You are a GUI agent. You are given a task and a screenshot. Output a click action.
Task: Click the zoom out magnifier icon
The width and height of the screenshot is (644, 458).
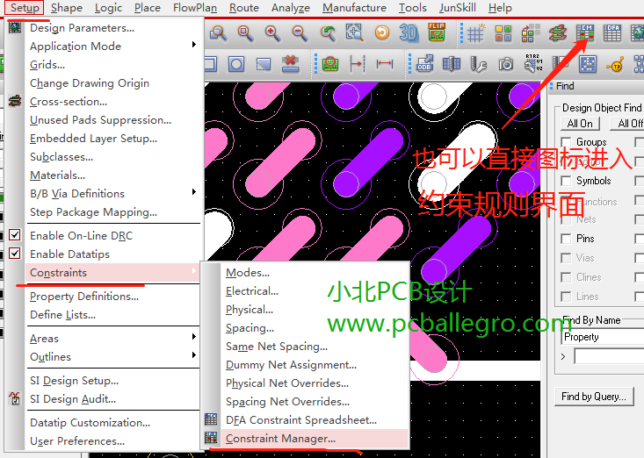300,32
